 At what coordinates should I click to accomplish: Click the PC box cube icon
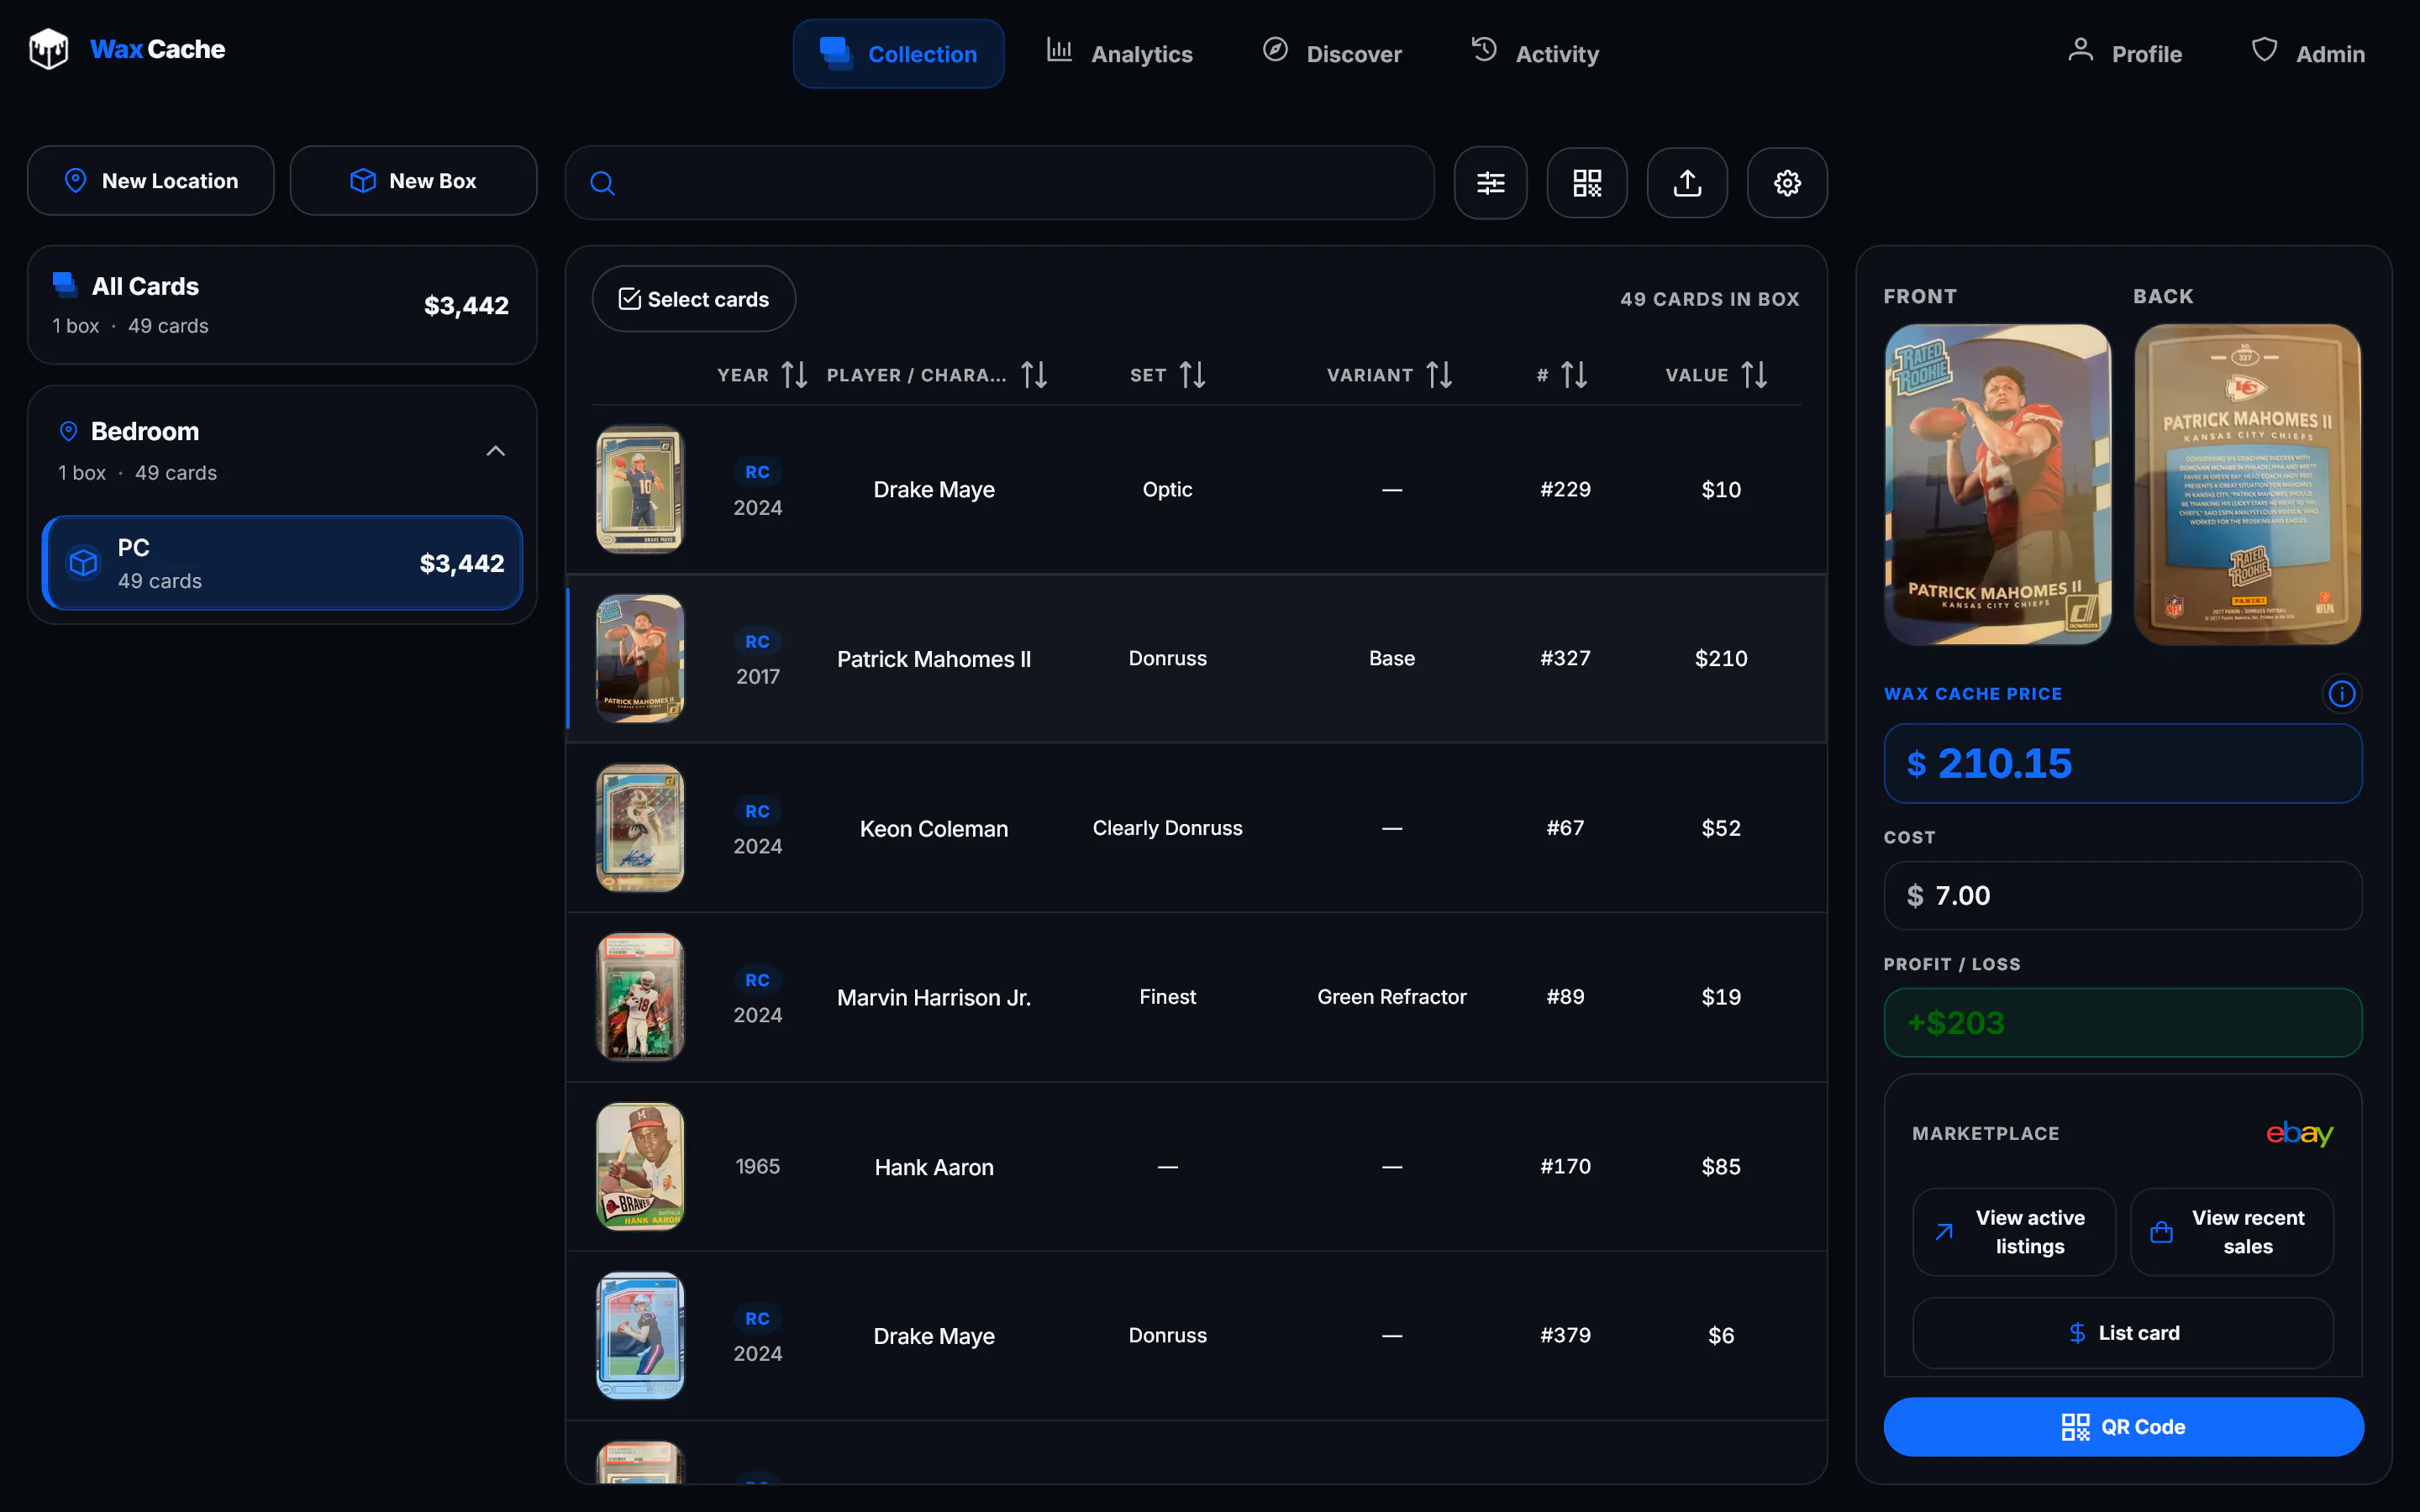(x=84, y=563)
